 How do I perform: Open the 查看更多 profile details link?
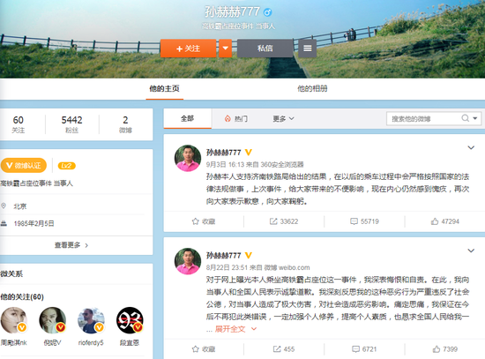tap(71, 245)
